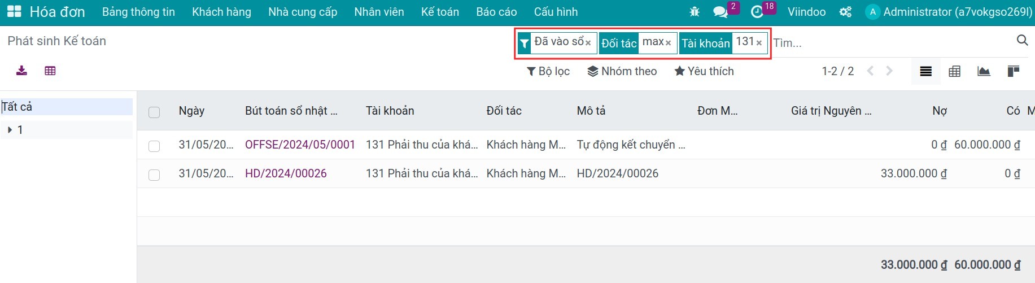This screenshot has width=1035, height=283.
Task: Open the Nhóm theo group-by dropdown
Action: click(x=622, y=71)
